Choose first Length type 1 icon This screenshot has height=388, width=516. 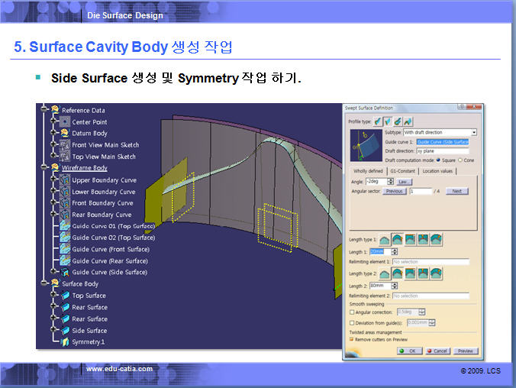click(385, 240)
